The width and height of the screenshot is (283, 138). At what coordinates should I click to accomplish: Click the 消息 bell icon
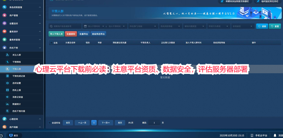click(275, 136)
